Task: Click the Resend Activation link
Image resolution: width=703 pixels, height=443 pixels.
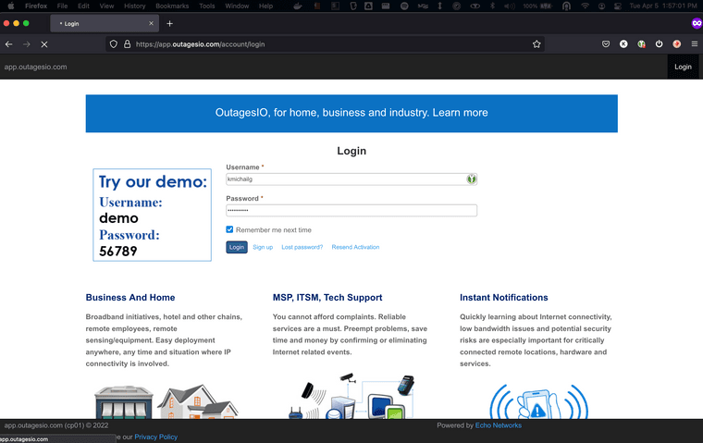Action: 355,247
